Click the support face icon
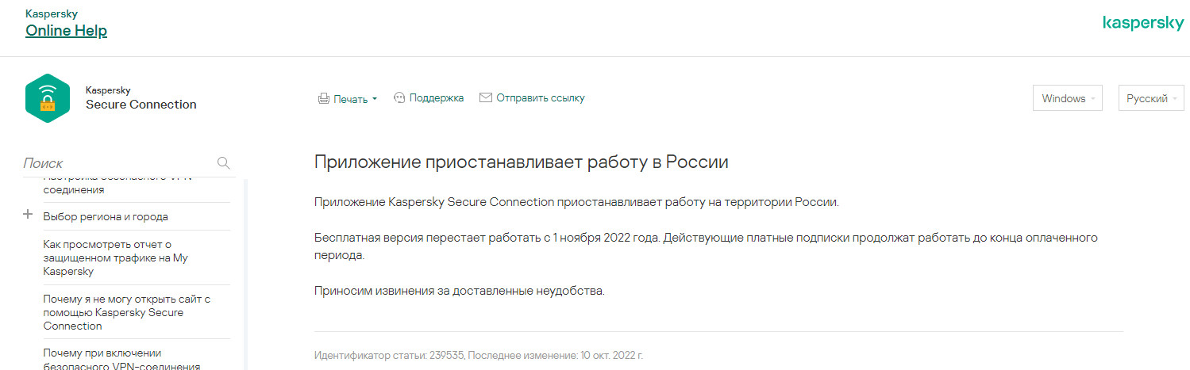This screenshot has height=370, width=1190. point(399,98)
